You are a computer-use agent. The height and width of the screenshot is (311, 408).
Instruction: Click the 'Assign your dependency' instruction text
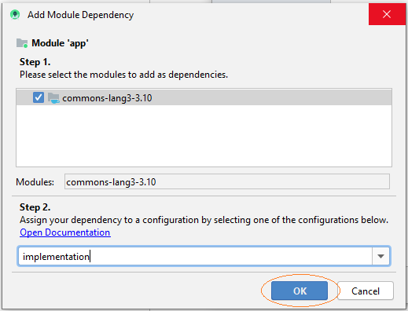[x=204, y=220]
